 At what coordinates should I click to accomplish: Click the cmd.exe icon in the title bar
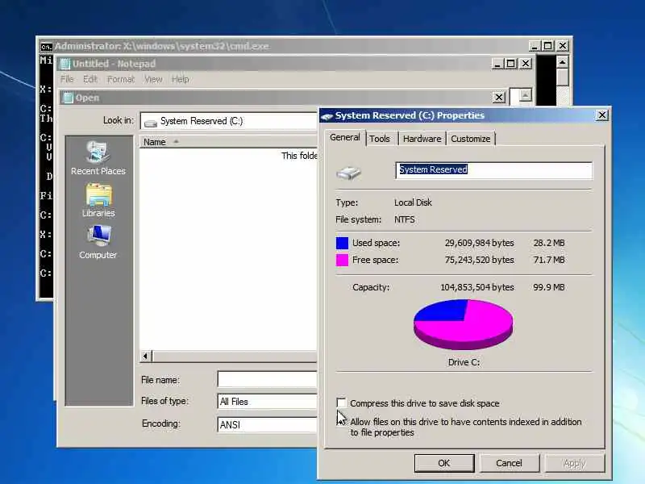click(x=47, y=47)
